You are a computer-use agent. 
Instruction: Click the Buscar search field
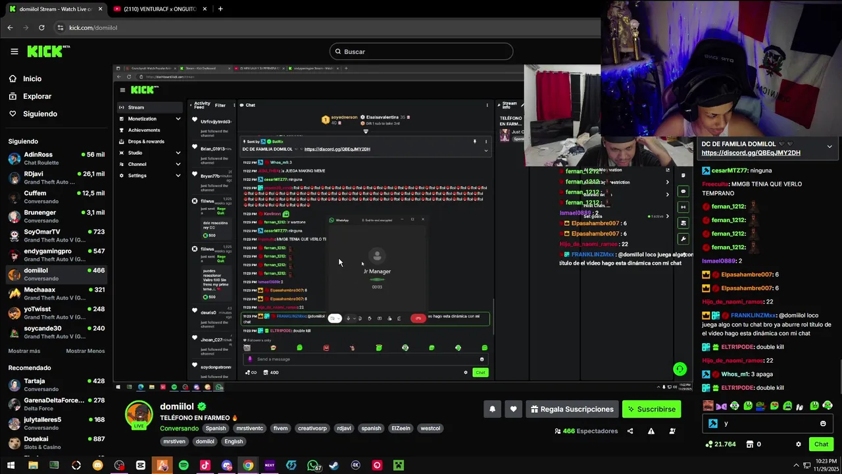click(421, 51)
